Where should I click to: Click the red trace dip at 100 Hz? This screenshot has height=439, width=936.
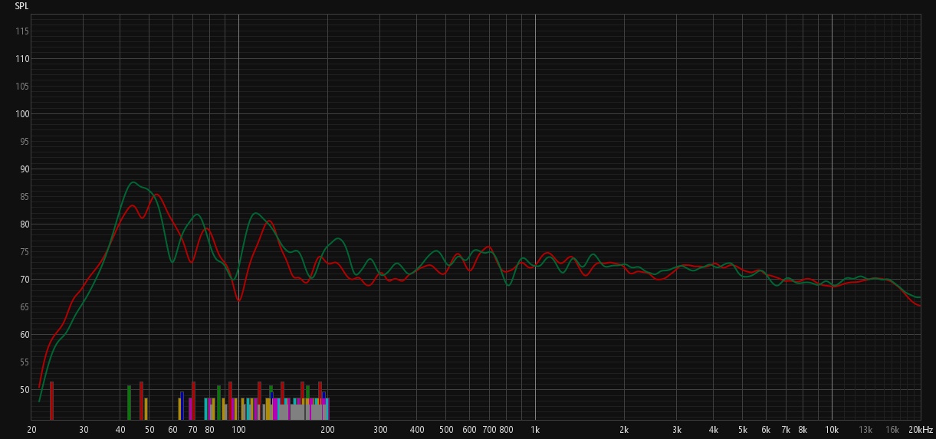(238, 301)
